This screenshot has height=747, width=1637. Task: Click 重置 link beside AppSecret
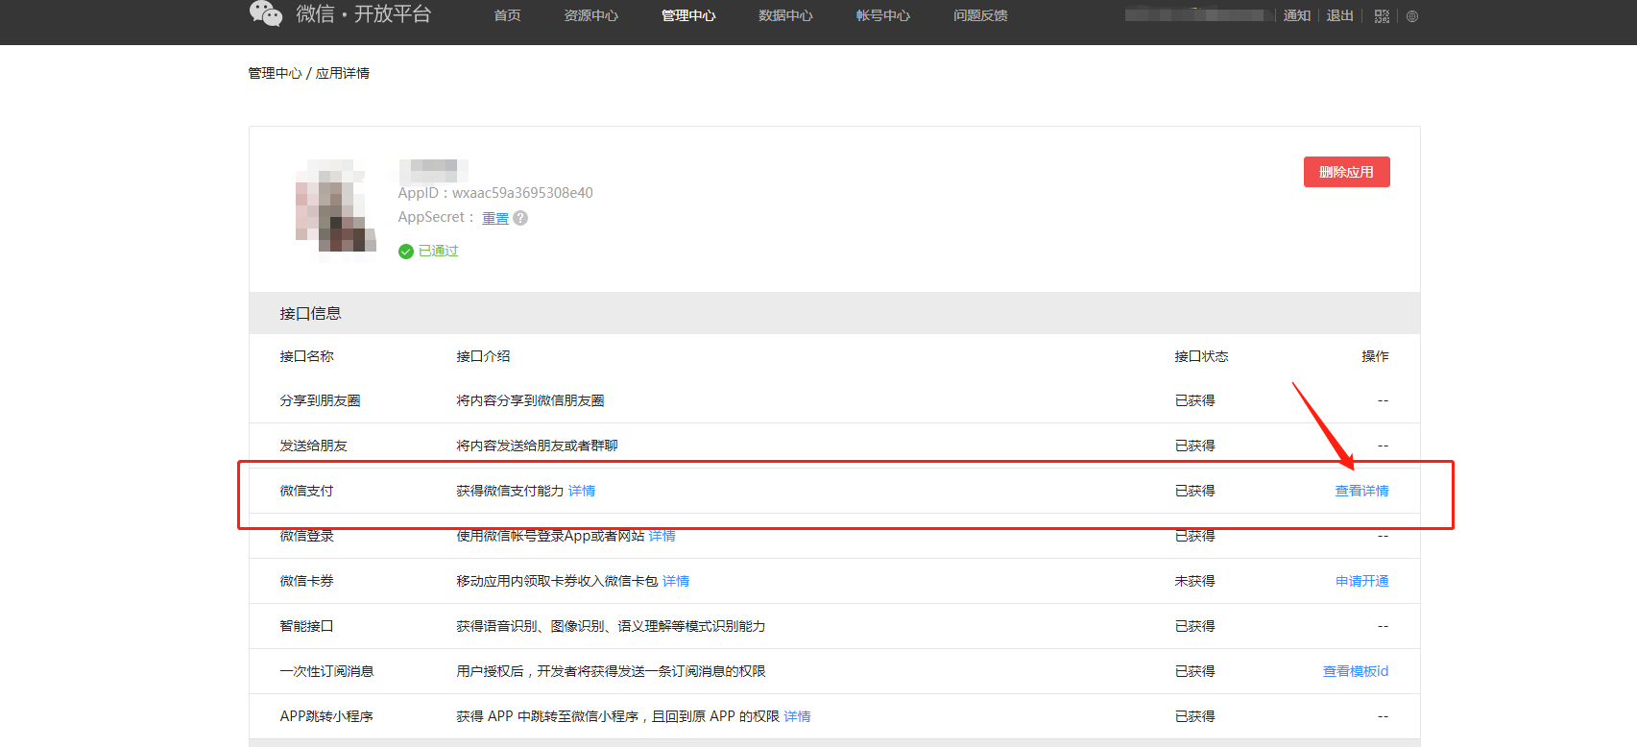pyautogui.click(x=495, y=218)
